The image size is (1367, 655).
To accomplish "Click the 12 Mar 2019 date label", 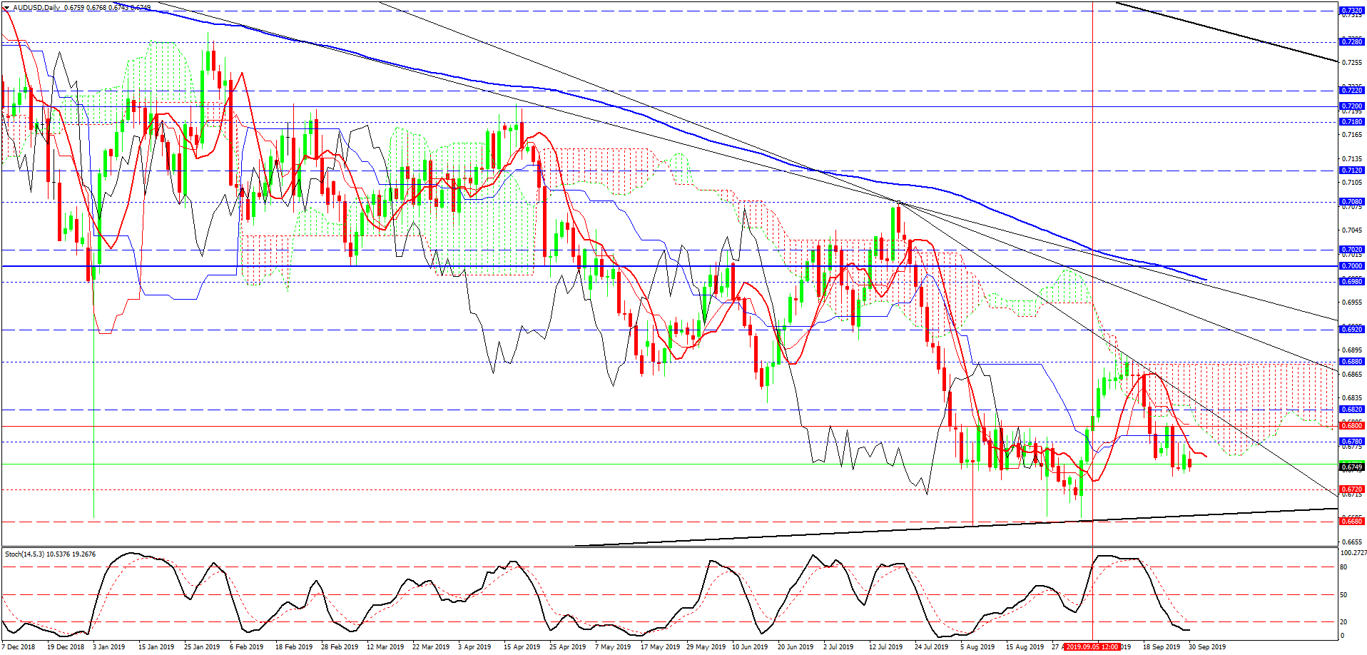I will coord(385,647).
